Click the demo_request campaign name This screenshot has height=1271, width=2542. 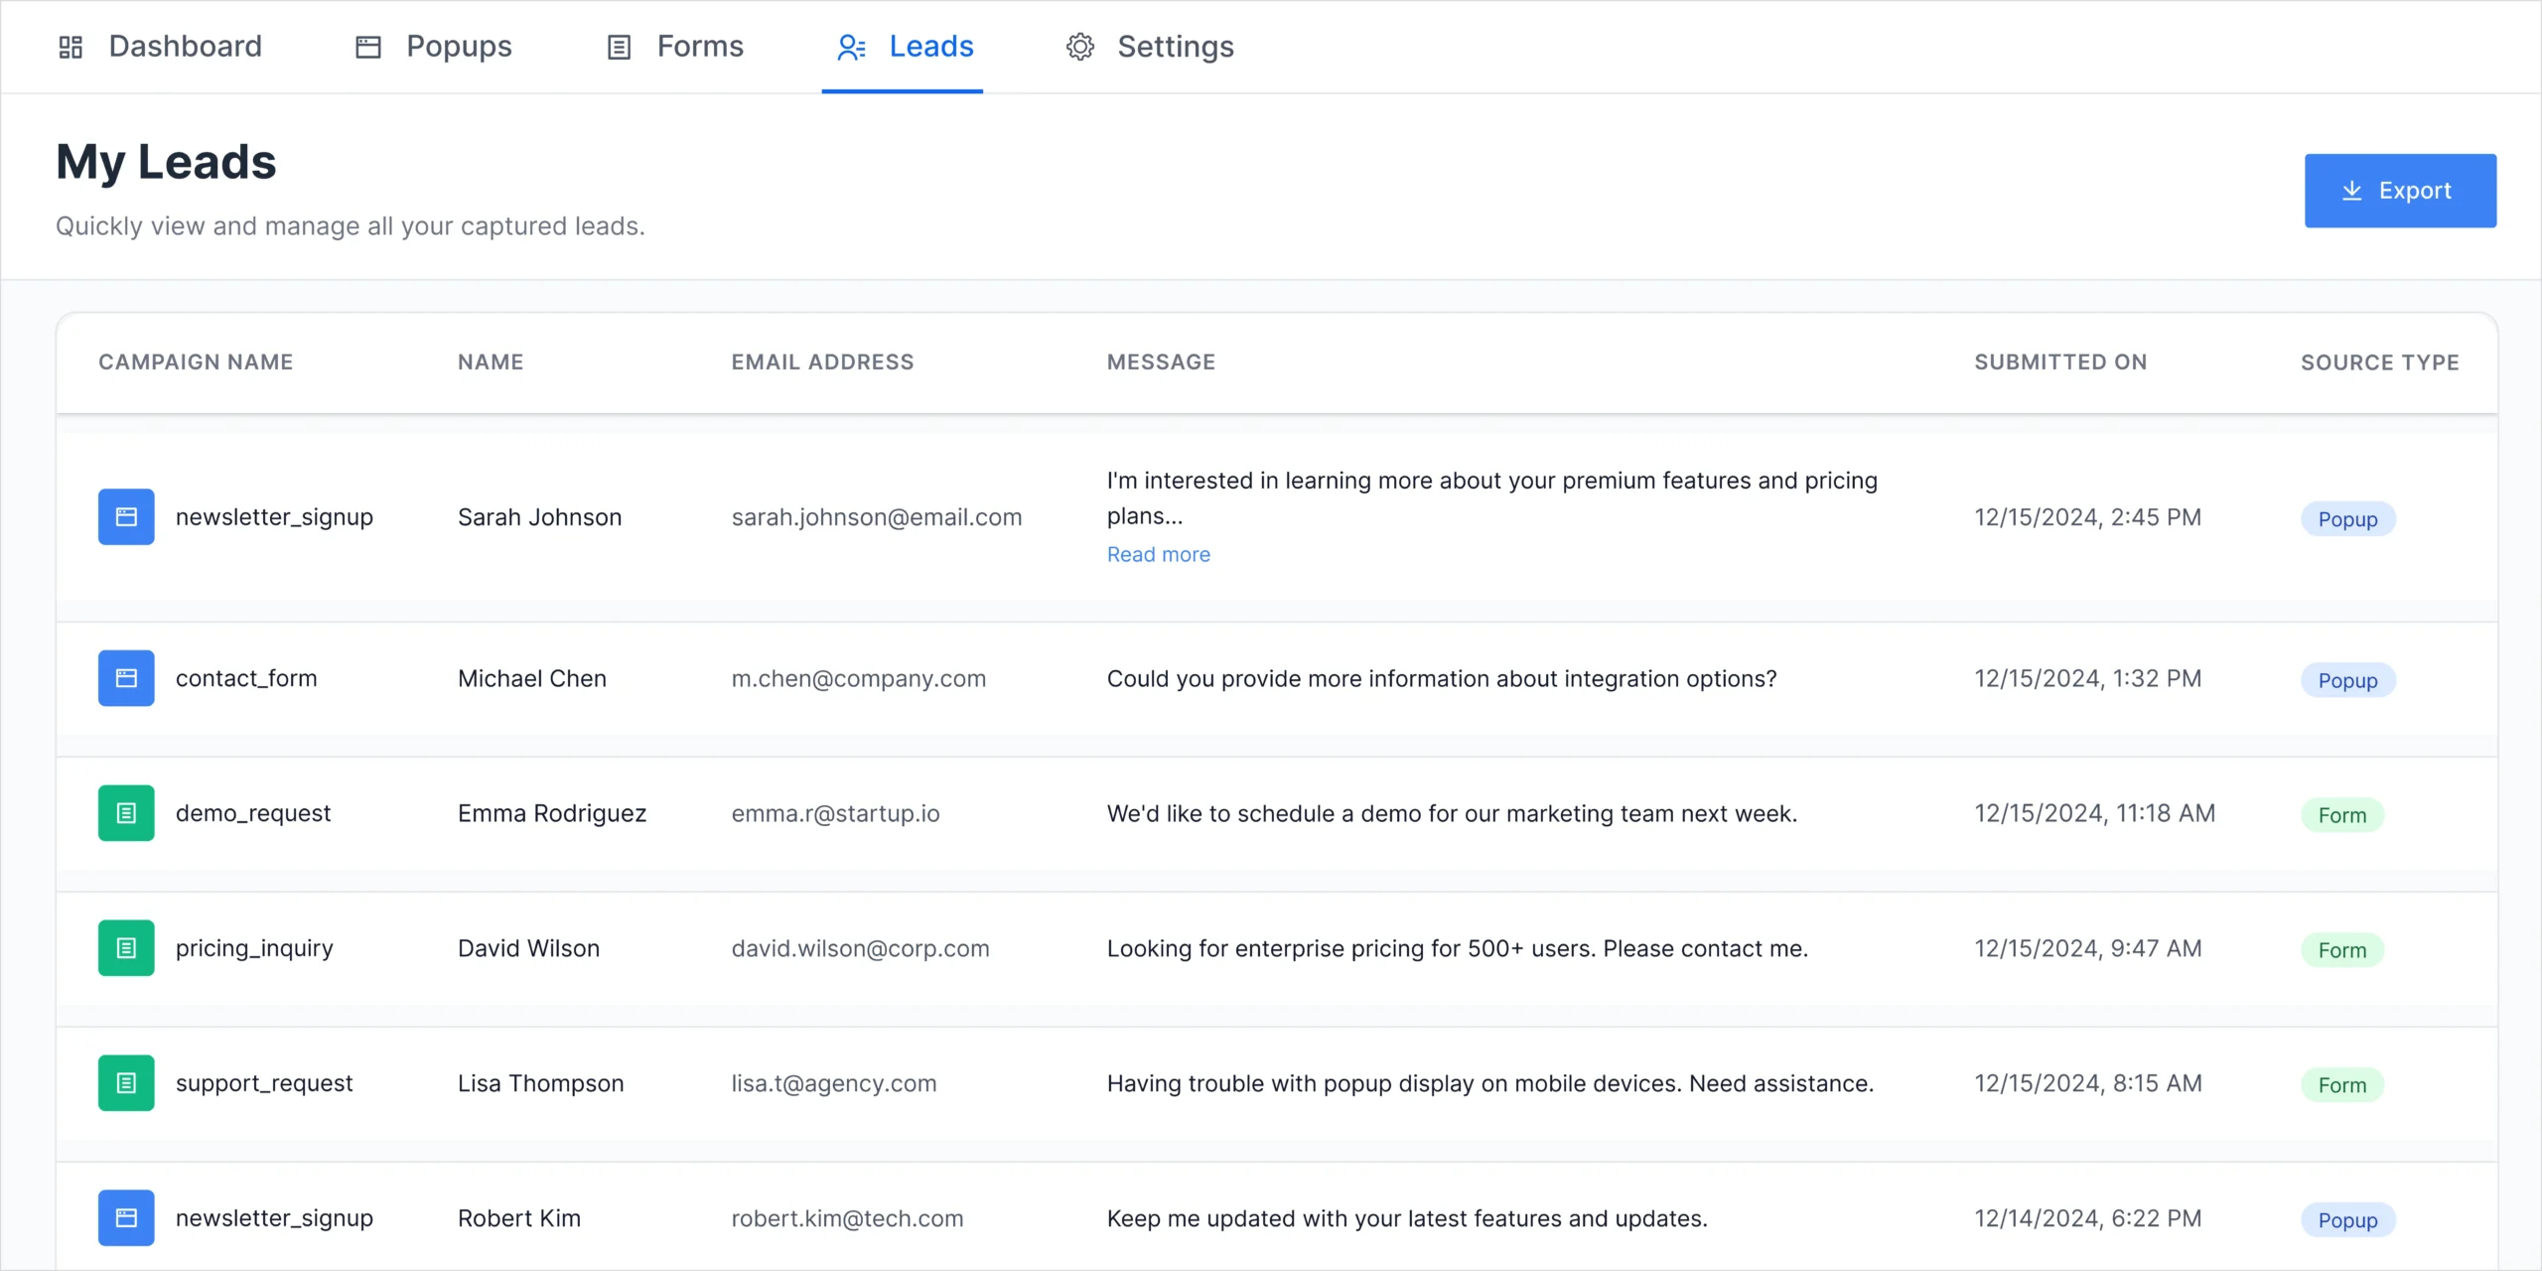(253, 813)
